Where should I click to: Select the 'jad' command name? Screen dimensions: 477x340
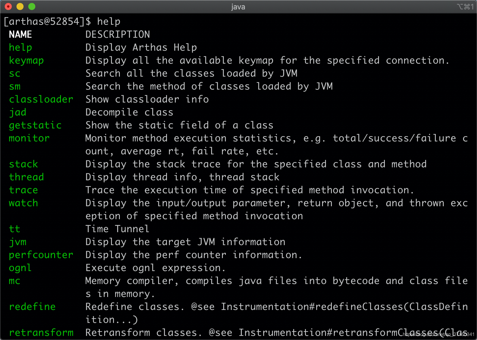pyautogui.click(x=18, y=112)
